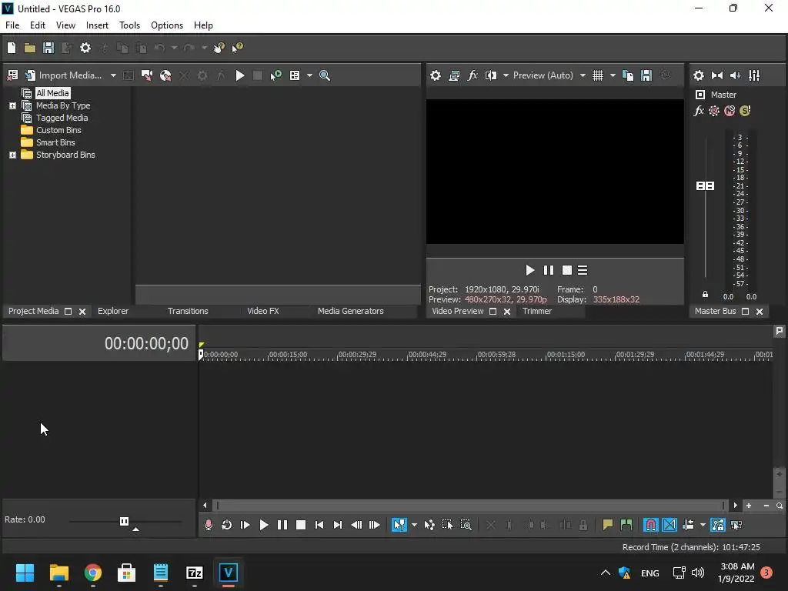The height and width of the screenshot is (591, 788).
Task: Click Capture Video icon in Project Media toolbar
Action: pos(147,75)
